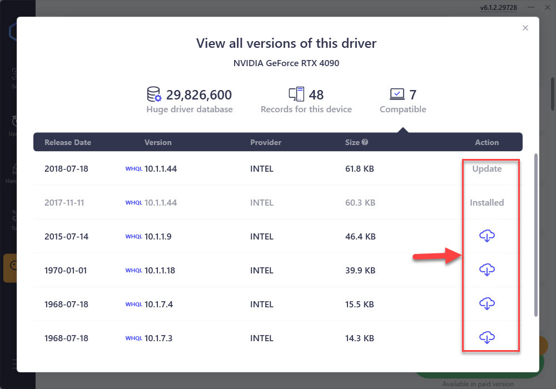Switch to the Compatible drivers tab

(403, 101)
